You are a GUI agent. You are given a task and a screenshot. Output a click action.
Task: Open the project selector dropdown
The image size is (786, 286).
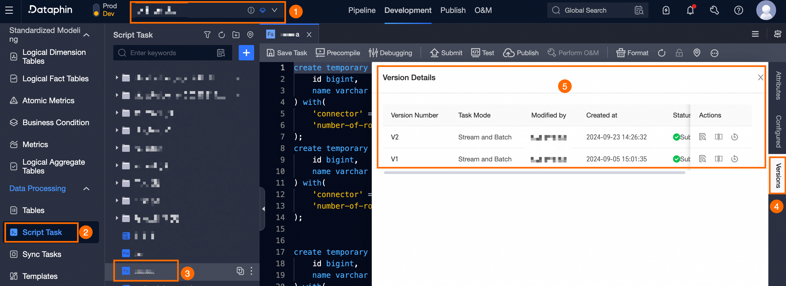[274, 10]
